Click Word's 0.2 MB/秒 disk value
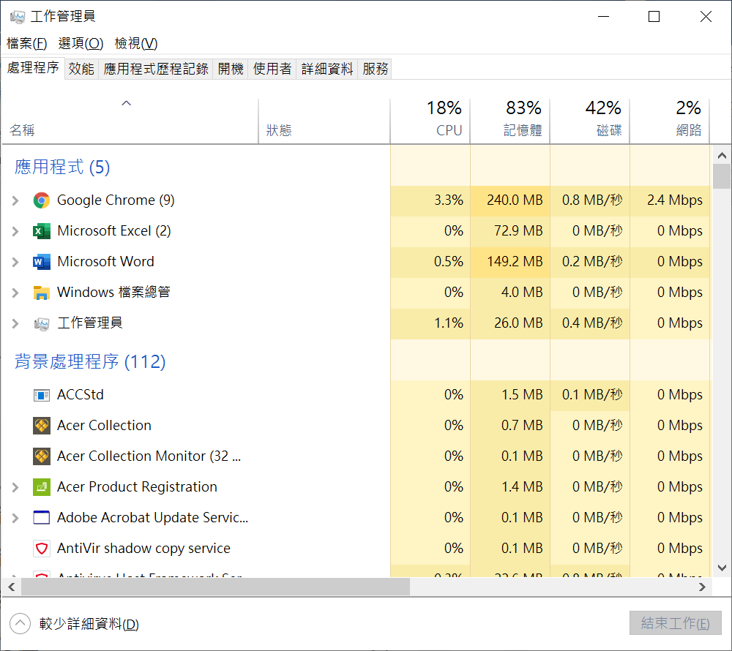Image resolution: width=732 pixels, height=651 pixels. (592, 262)
